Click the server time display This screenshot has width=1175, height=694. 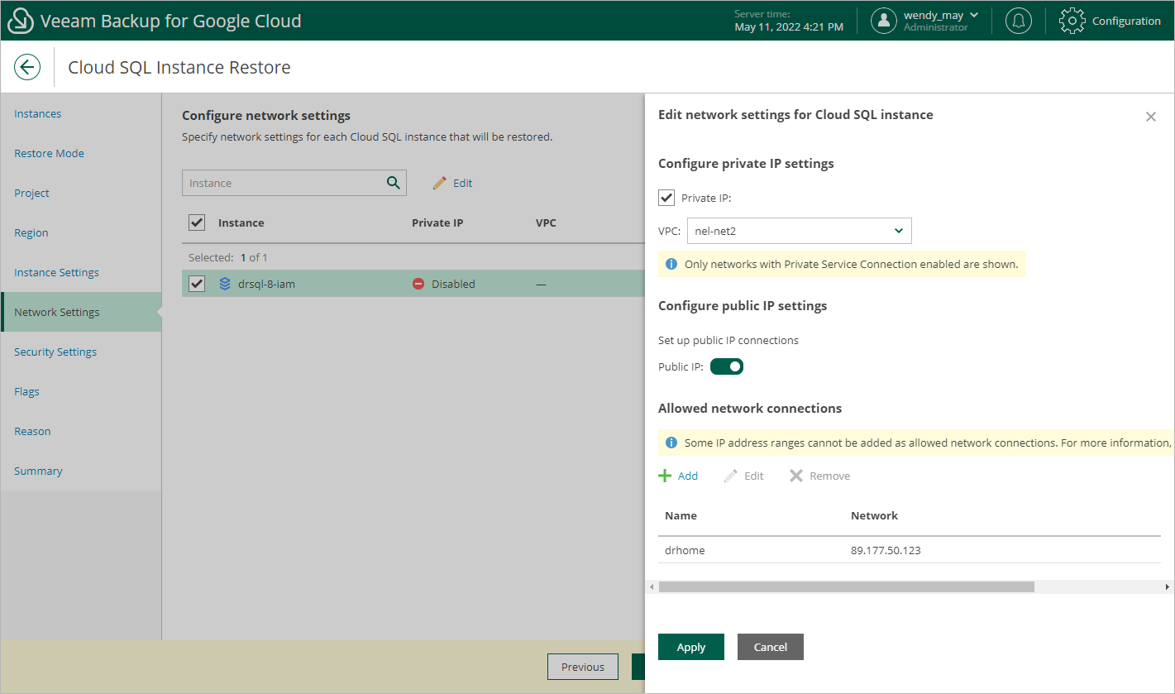(x=789, y=22)
